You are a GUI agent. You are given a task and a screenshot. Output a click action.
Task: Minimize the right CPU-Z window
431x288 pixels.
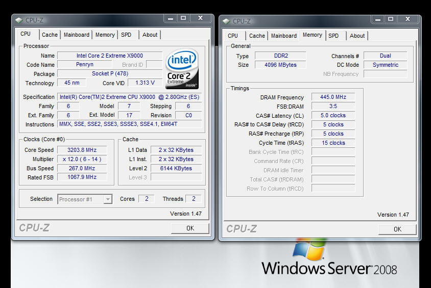point(378,19)
